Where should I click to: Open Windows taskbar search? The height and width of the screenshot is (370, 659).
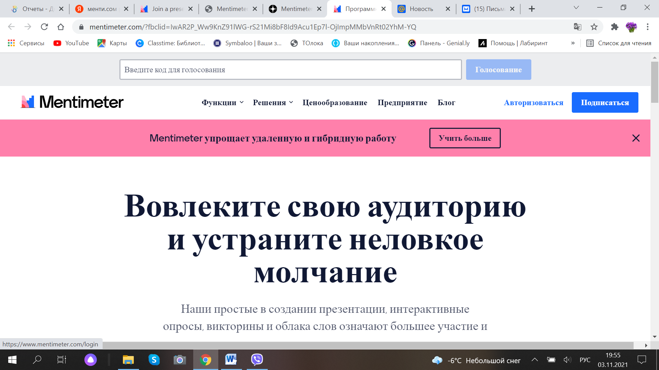click(x=37, y=360)
